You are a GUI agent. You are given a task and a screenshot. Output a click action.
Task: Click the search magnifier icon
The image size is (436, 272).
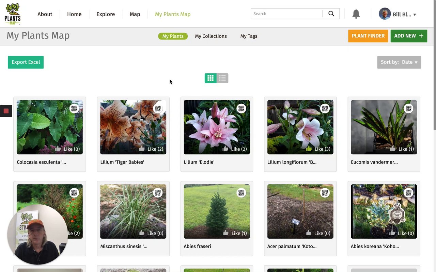pyautogui.click(x=331, y=14)
